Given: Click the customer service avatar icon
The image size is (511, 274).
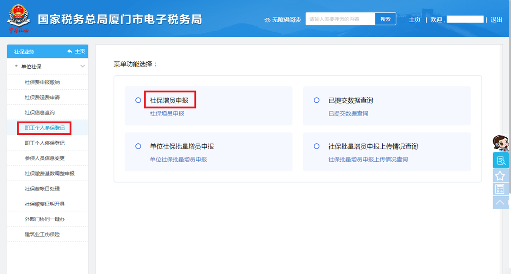Looking at the screenshot, I should pyautogui.click(x=500, y=143).
